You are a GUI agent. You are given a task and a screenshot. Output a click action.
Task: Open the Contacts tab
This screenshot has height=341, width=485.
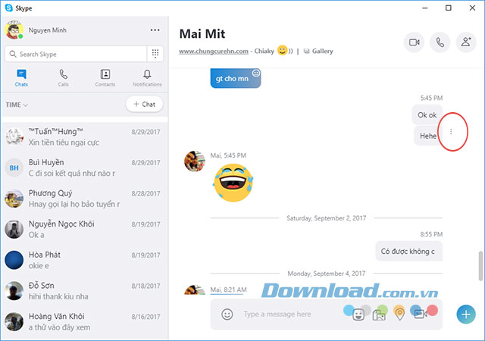[x=105, y=77]
